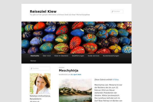
Task: Focus the header Suchen search field
Action: click(117, 11)
